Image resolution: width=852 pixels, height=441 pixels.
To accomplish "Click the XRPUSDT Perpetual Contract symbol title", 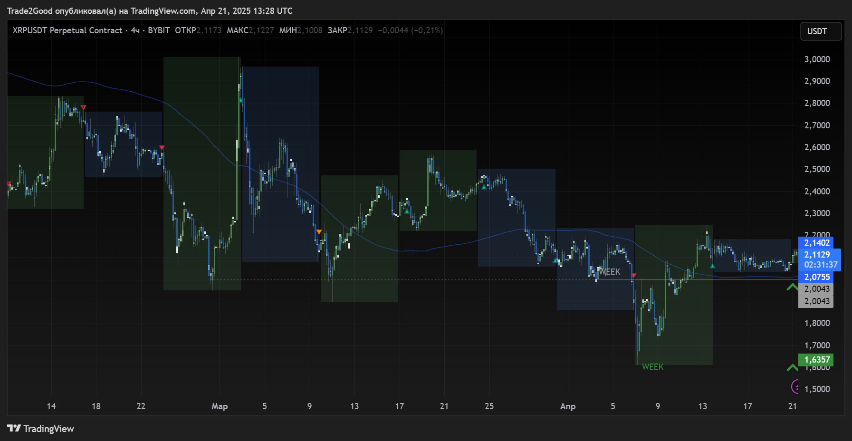I will click(x=67, y=30).
